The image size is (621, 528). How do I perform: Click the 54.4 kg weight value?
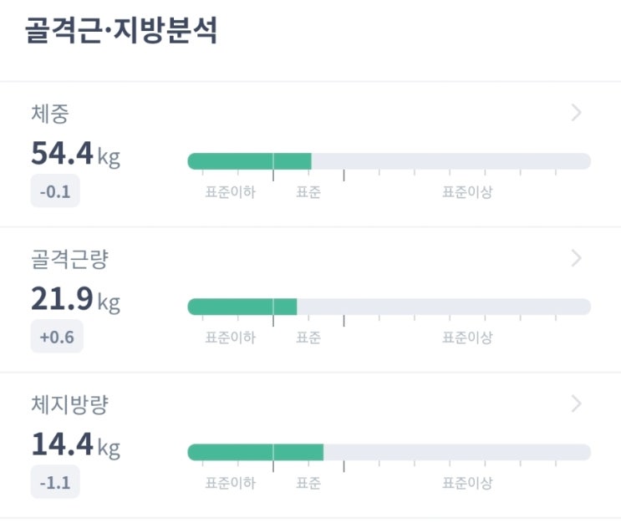(75, 154)
